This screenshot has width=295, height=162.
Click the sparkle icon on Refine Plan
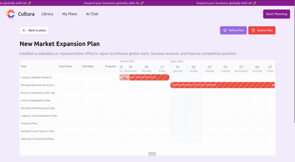(225, 30)
